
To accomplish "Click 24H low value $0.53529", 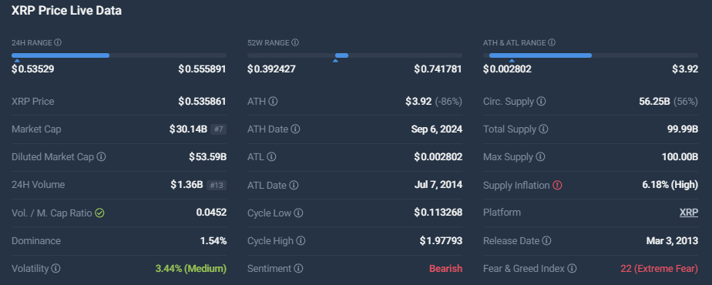I will pos(33,69).
